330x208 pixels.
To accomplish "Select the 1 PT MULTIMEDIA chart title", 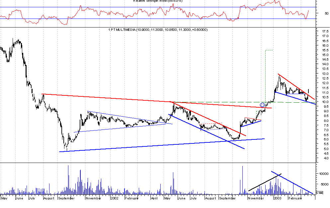I will [x=158, y=30].
